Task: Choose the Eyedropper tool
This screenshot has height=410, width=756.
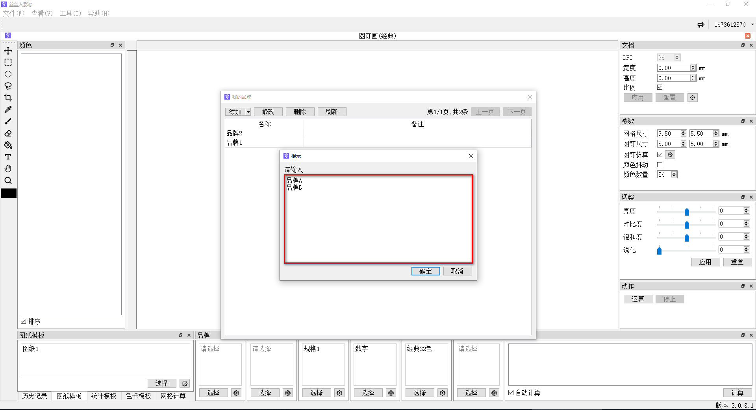Action: pos(8,110)
